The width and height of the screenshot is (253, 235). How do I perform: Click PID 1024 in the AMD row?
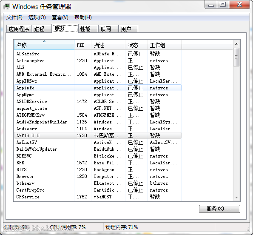82,74
